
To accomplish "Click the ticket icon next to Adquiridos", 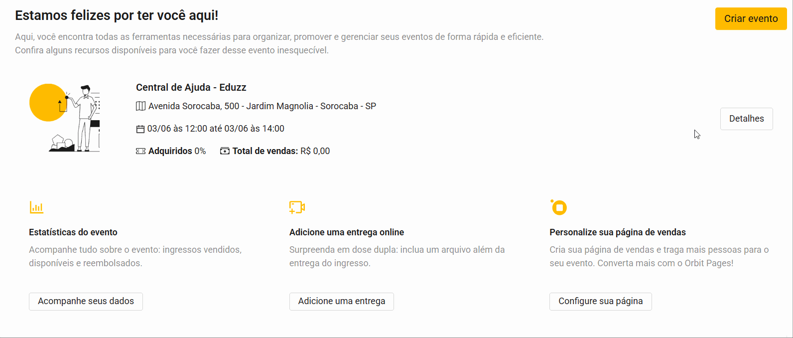I will pyautogui.click(x=140, y=151).
